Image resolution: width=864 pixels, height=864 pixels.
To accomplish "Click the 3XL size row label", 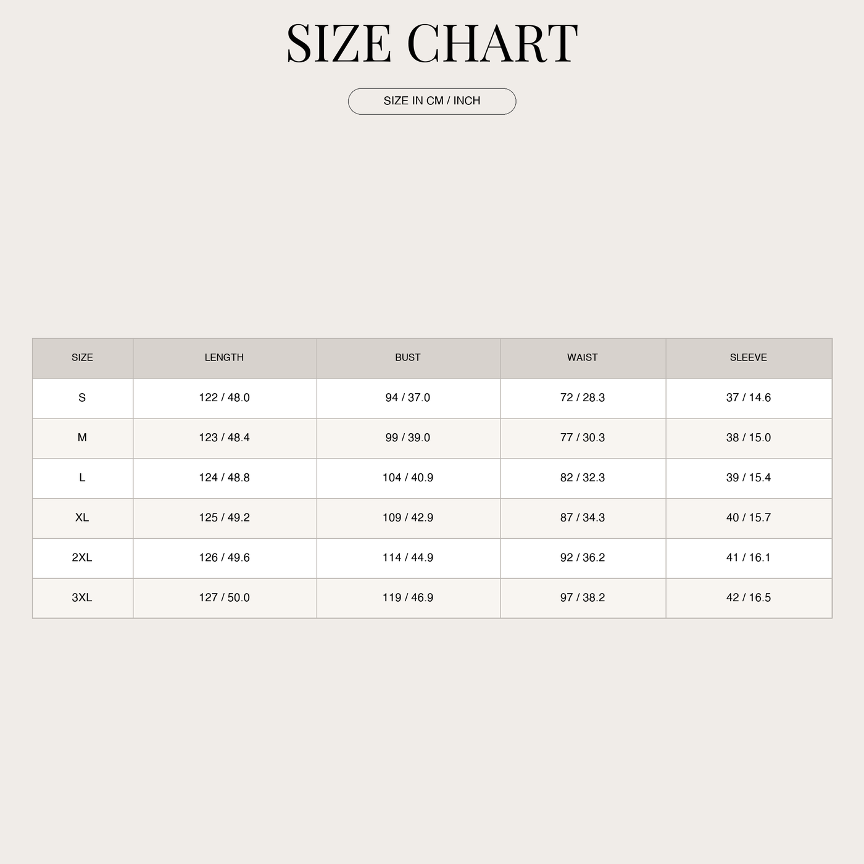I will coord(83,598).
